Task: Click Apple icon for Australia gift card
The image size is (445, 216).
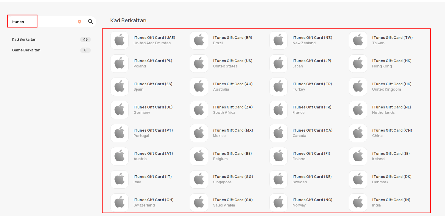Action: coord(199,87)
